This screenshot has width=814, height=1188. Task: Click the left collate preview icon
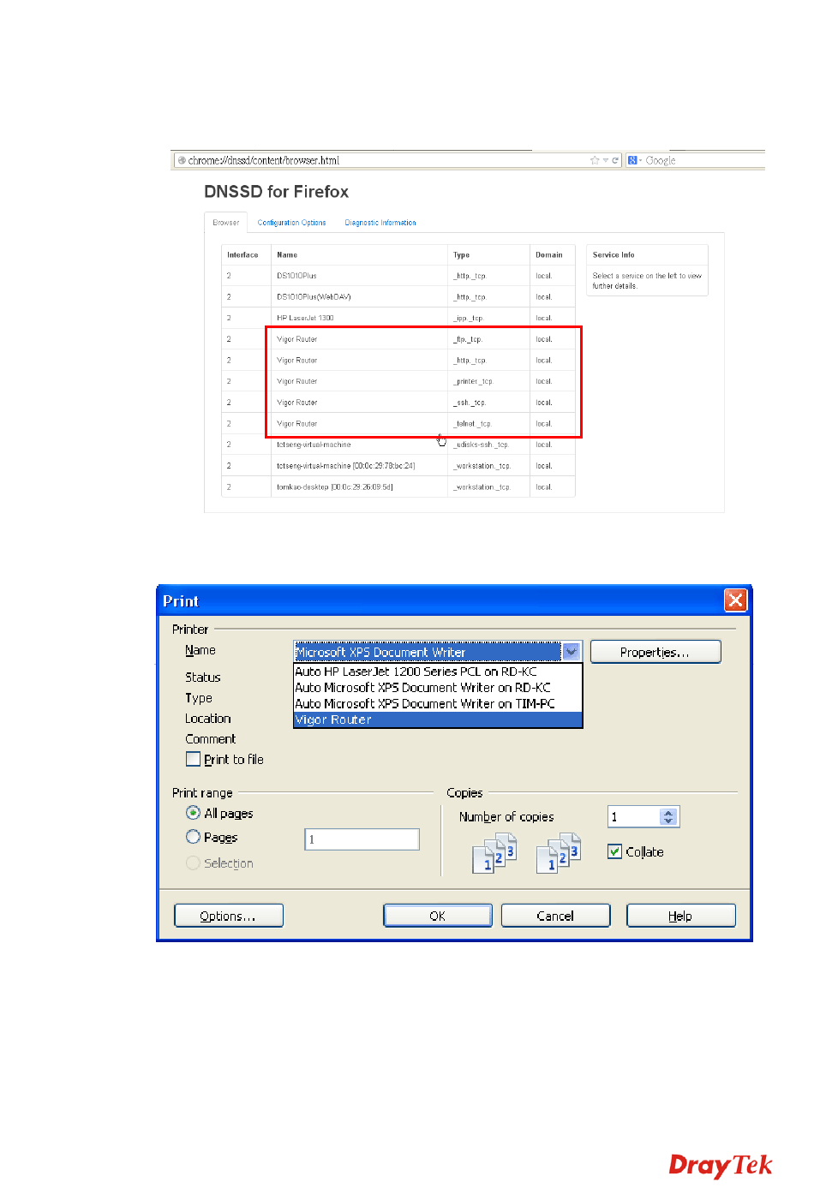494,854
